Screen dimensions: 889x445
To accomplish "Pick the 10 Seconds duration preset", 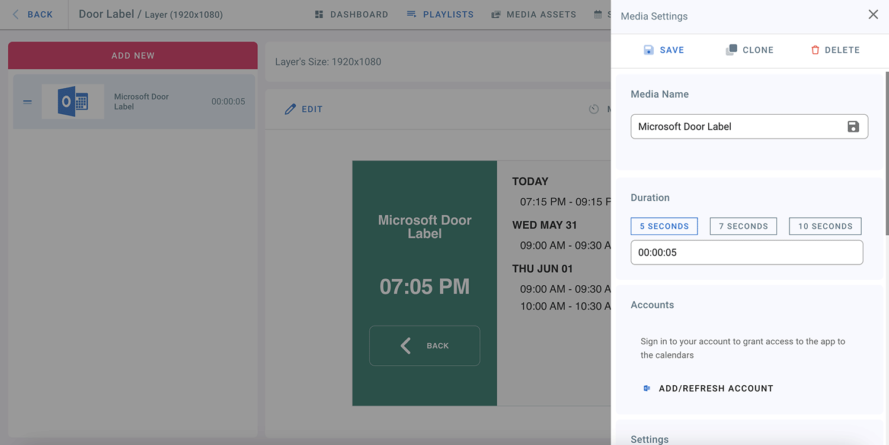I will pyautogui.click(x=825, y=226).
